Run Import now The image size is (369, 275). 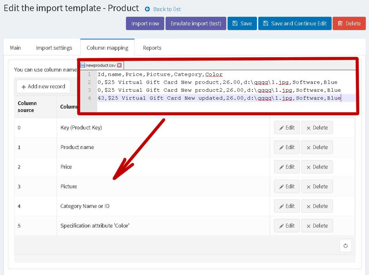point(145,24)
